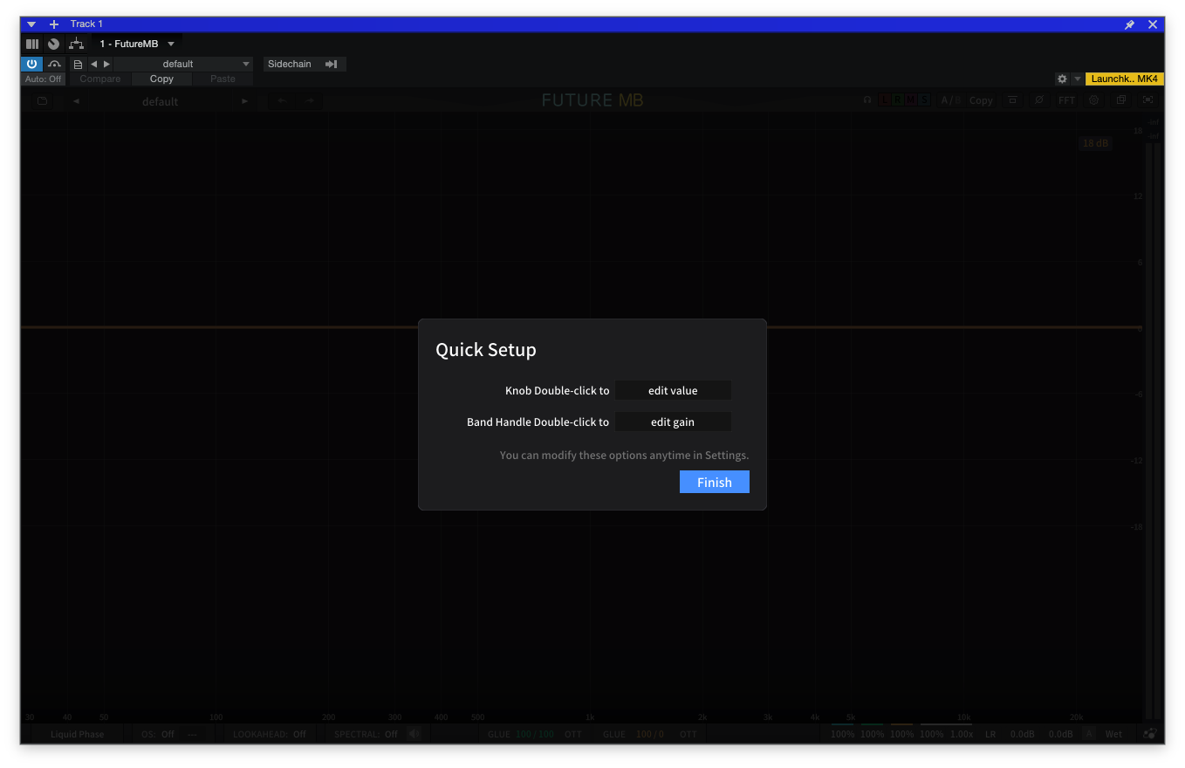Click the plus icon beside Track 1

(x=54, y=24)
